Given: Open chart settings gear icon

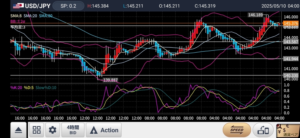Looking at the screenshot, I should tap(52, 130).
